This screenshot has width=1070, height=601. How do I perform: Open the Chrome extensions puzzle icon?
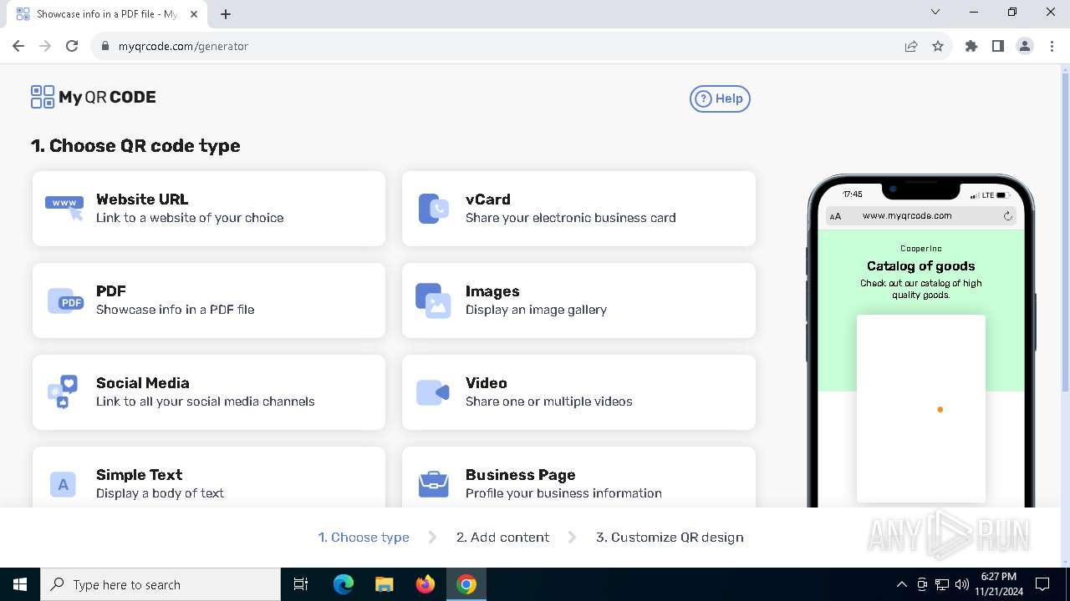click(x=971, y=47)
